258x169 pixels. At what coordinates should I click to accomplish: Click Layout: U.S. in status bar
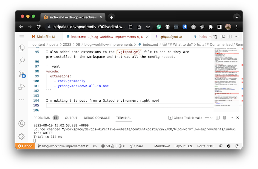pyautogui.click(x=184, y=146)
